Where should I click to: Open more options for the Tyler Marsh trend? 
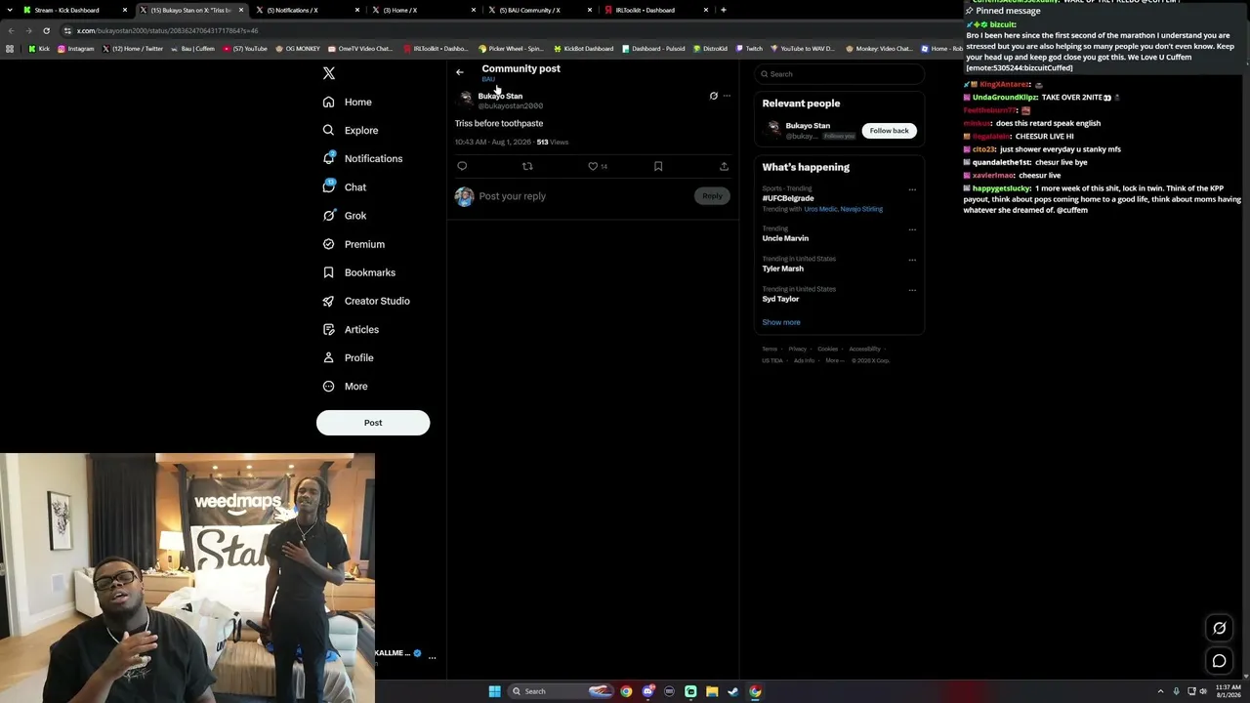(912, 260)
